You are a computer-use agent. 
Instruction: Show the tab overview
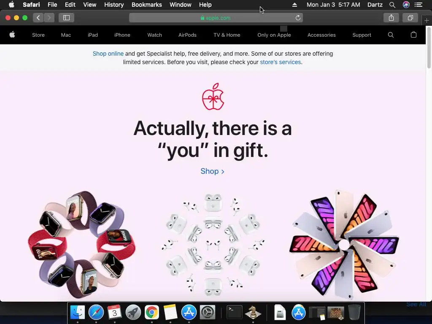coord(410,18)
